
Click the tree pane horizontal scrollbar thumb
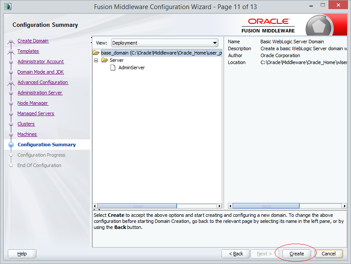click(137, 206)
